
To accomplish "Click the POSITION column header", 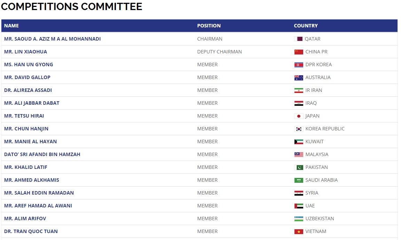I will [x=209, y=26].
